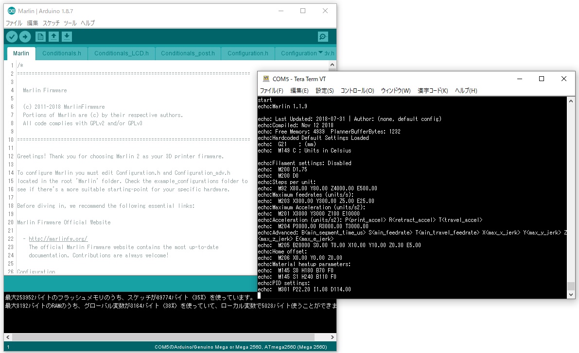Click the Open sketch up-arrow icon
The image size is (579, 353).
point(53,36)
